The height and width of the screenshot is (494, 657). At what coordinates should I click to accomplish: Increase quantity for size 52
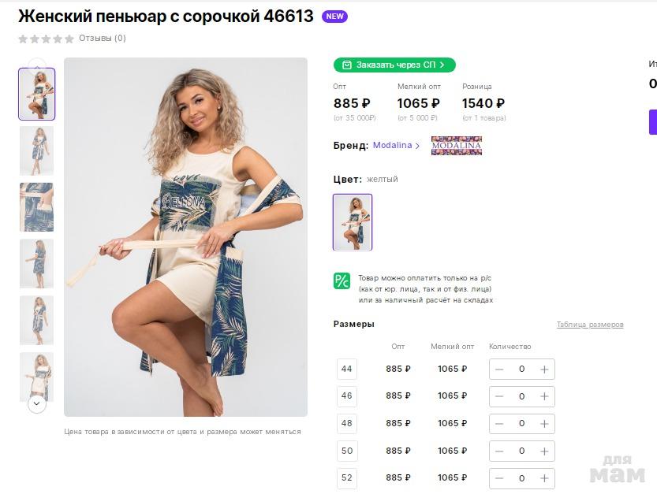[544, 478]
